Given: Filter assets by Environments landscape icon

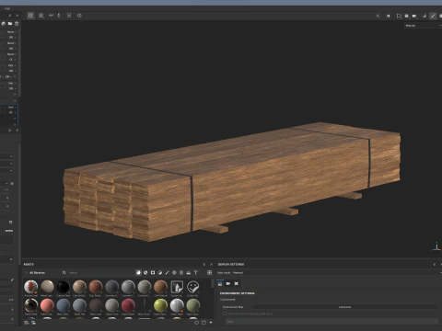Looking at the screenshot, I should point(189,272).
